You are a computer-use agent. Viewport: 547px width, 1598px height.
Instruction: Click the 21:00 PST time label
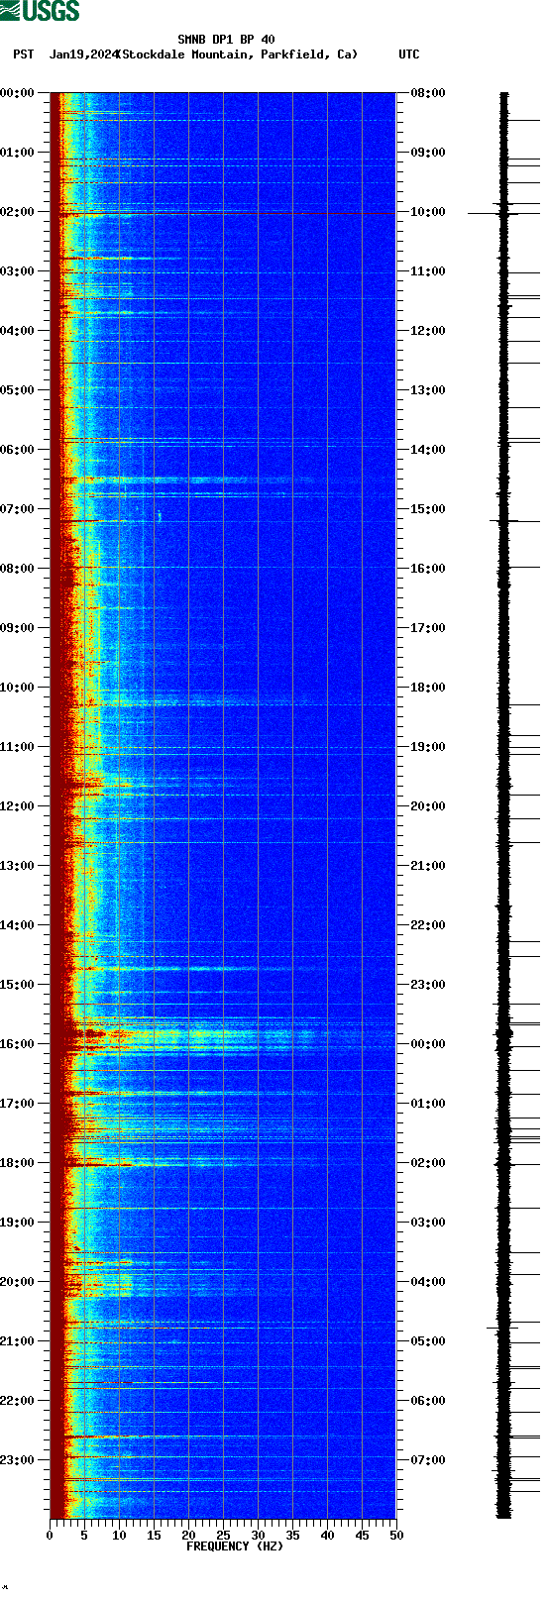17,1341
